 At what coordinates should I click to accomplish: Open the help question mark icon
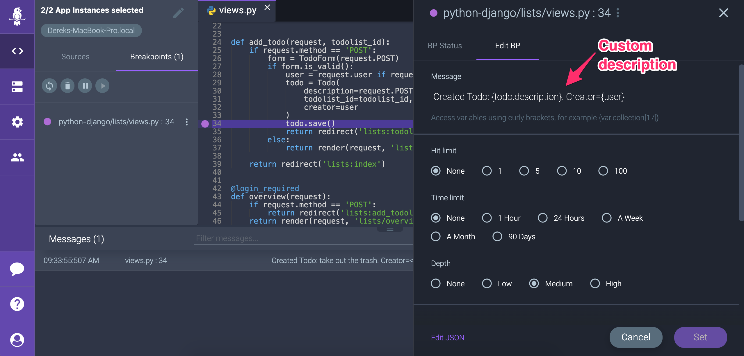click(x=17, y=304)
